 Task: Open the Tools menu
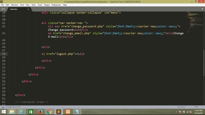[40, 5]
